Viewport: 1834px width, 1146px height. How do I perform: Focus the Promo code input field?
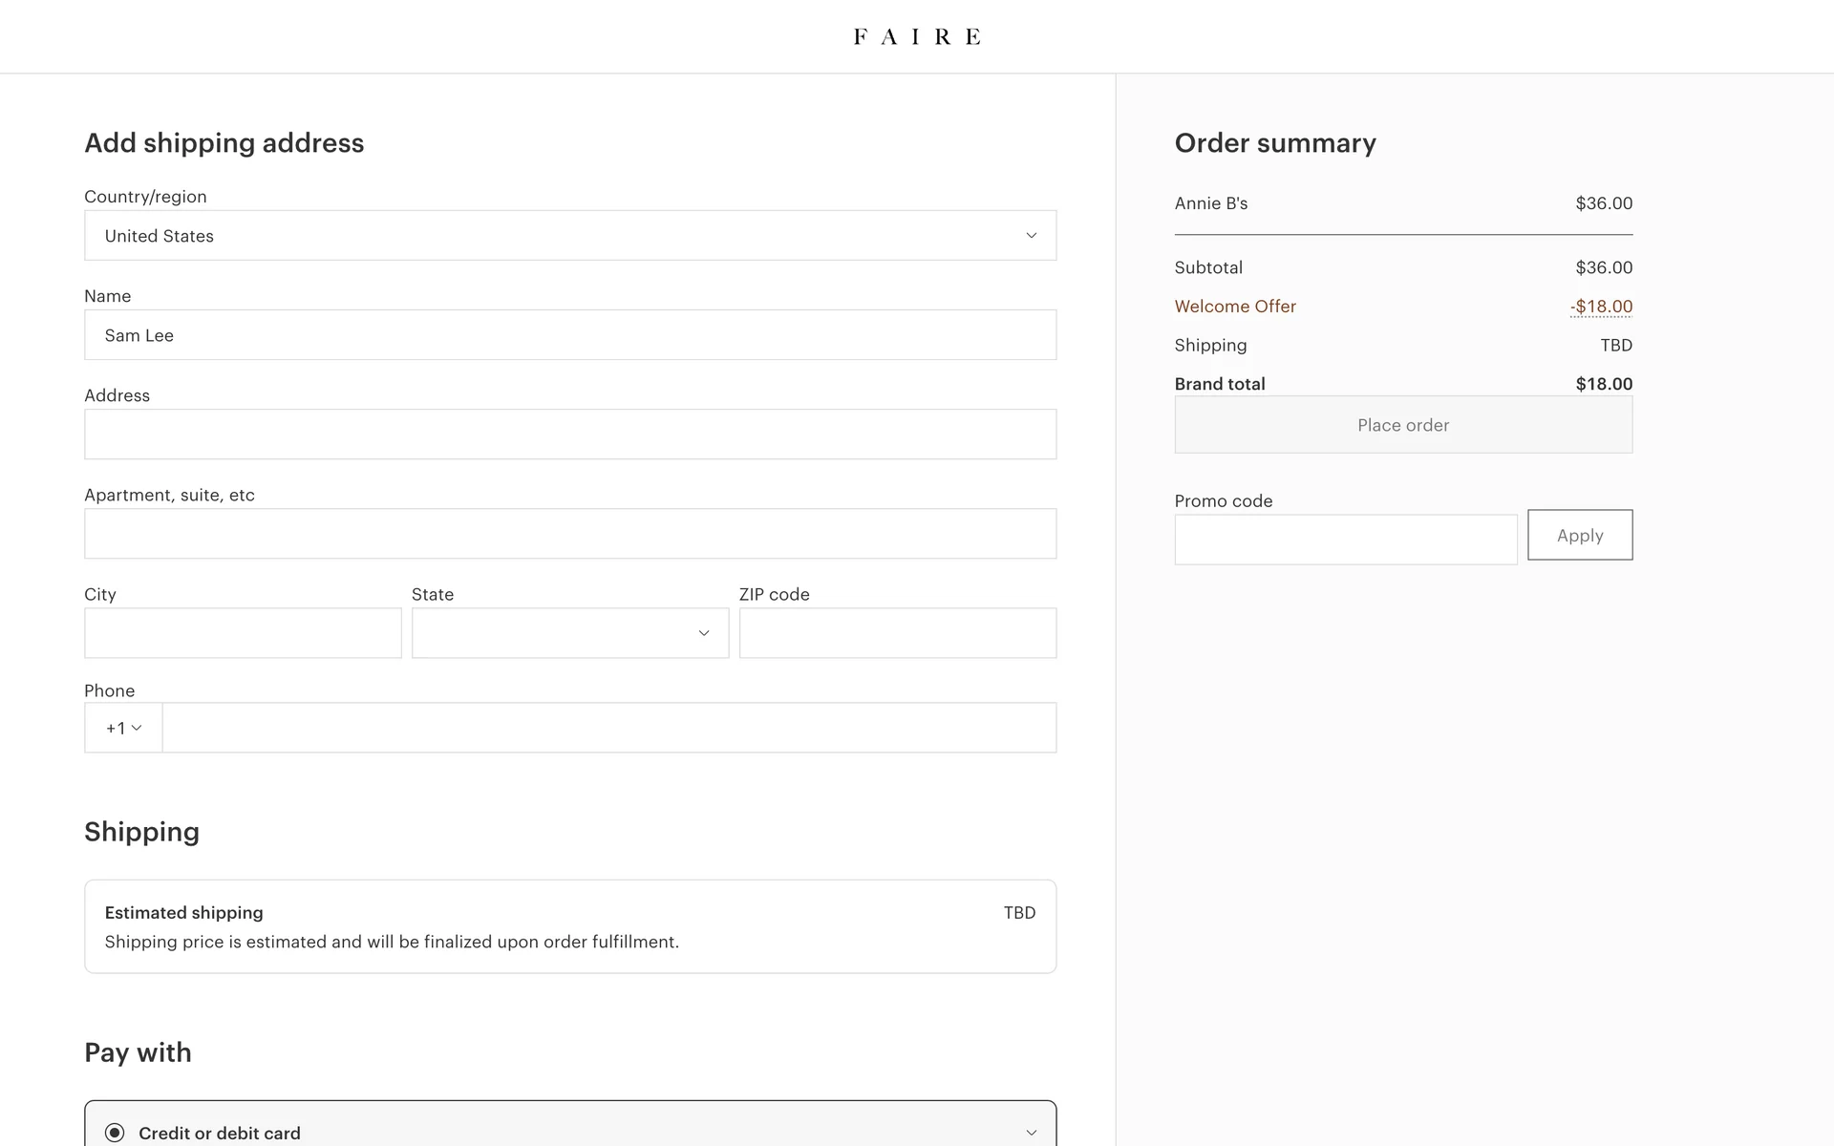coord(1345,540)
